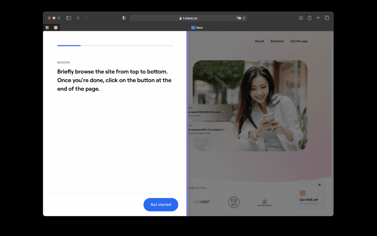Viewport: 377px width, 236px height.
Task: Click the mission progress bar
Action: [x=115, y=45]
